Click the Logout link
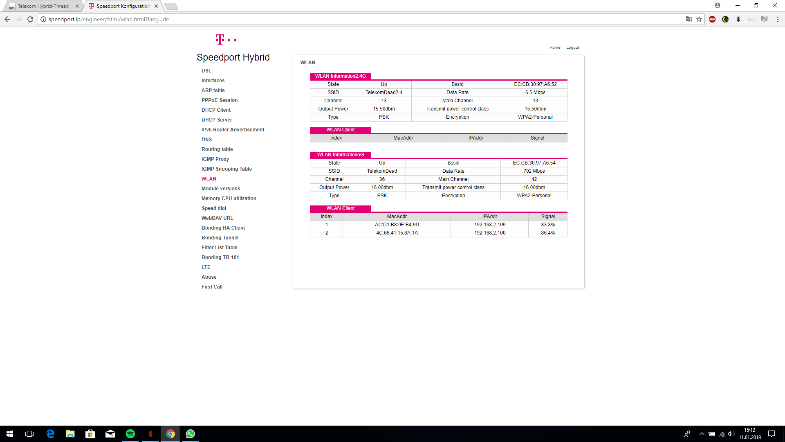 point(572,47)
